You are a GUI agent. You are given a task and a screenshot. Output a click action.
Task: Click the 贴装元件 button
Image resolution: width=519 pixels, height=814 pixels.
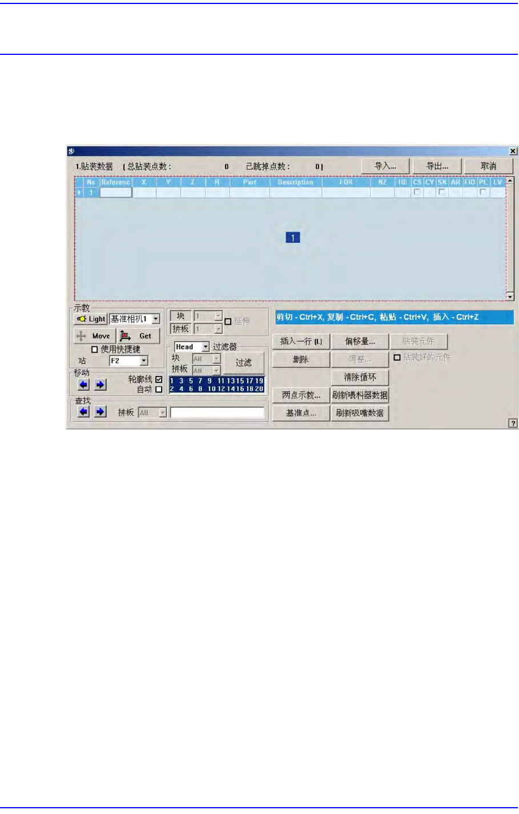pyautogui.click(x=419, y=341)
